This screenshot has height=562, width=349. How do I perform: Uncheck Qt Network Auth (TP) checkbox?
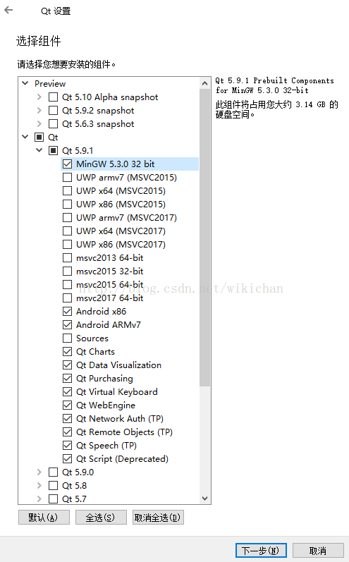(67, 419)
